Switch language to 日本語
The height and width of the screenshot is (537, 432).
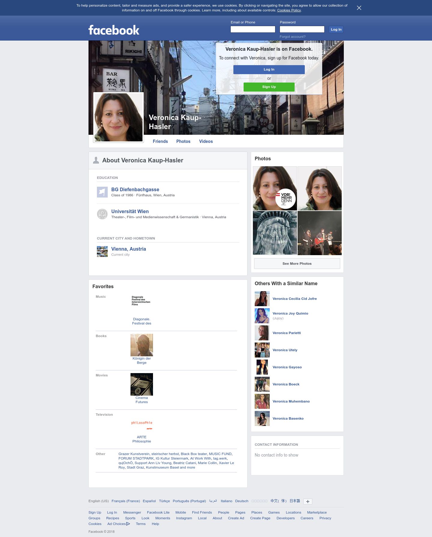click(295, 501)
